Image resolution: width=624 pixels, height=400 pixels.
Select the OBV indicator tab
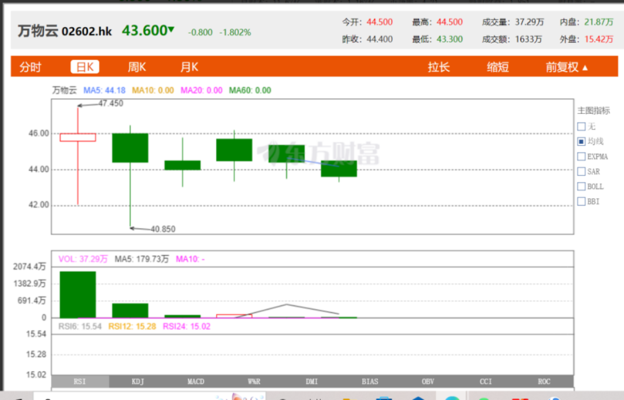(x=428, y=382)
